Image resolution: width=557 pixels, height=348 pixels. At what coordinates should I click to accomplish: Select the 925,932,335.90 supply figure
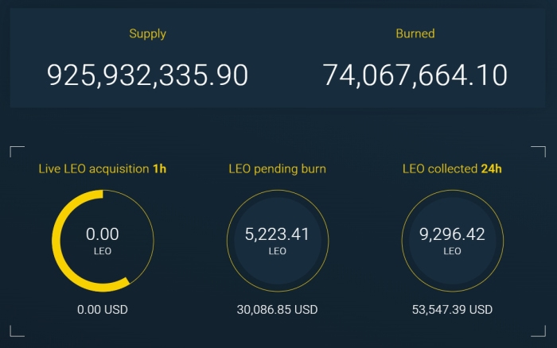pyautogui.click(x=147, y=75)
